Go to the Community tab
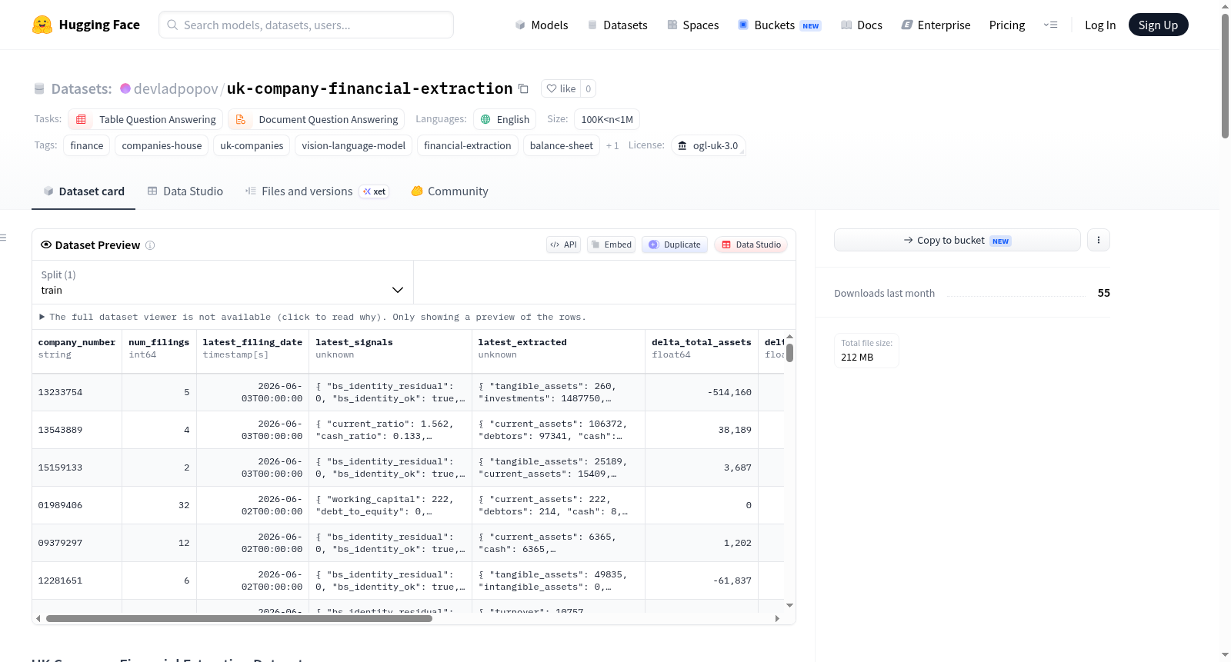The height and width of the screenshot is (662, 1231). pyautogui.click(x=450, y=191)
